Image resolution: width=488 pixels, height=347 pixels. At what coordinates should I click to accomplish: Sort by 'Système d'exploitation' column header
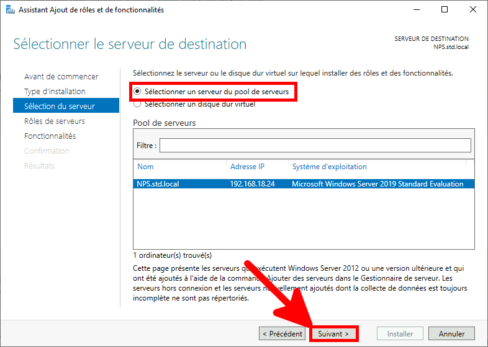(x=329, y=167)
